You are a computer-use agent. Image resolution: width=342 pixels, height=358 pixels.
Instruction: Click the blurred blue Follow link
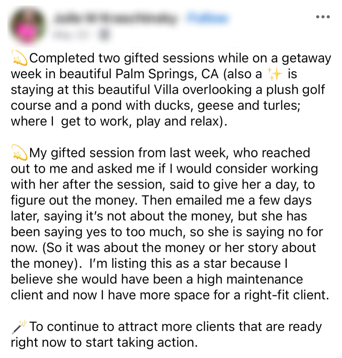coord(208,18)
